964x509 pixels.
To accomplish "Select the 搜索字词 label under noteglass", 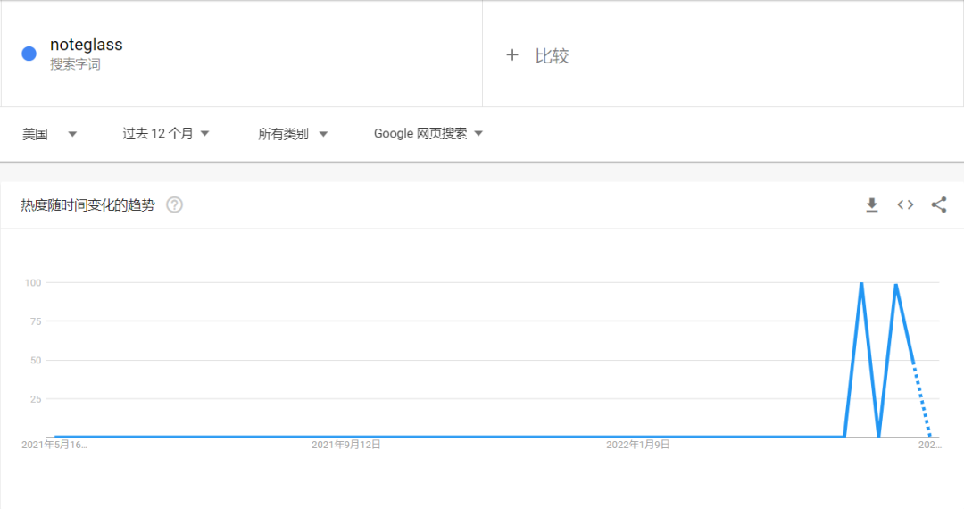I will point(75,64).
